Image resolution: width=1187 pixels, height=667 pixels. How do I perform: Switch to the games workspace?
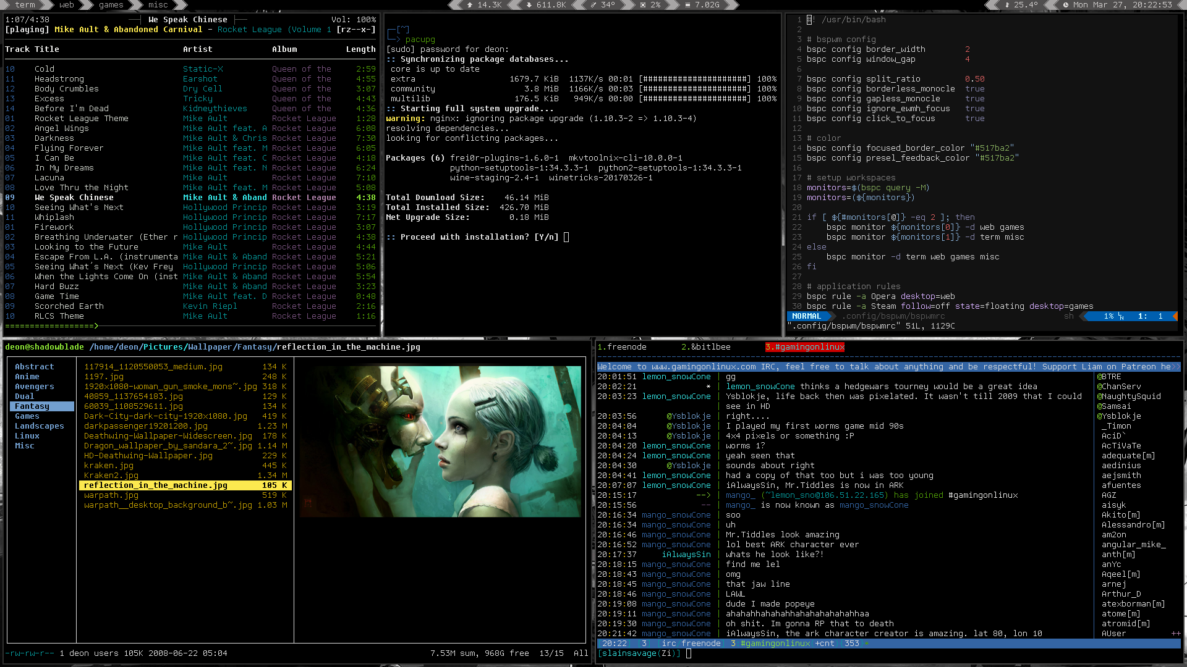click(x=111, y=5)
